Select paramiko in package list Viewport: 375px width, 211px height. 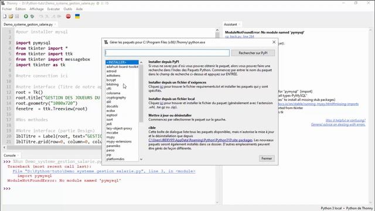coord(113,146)
